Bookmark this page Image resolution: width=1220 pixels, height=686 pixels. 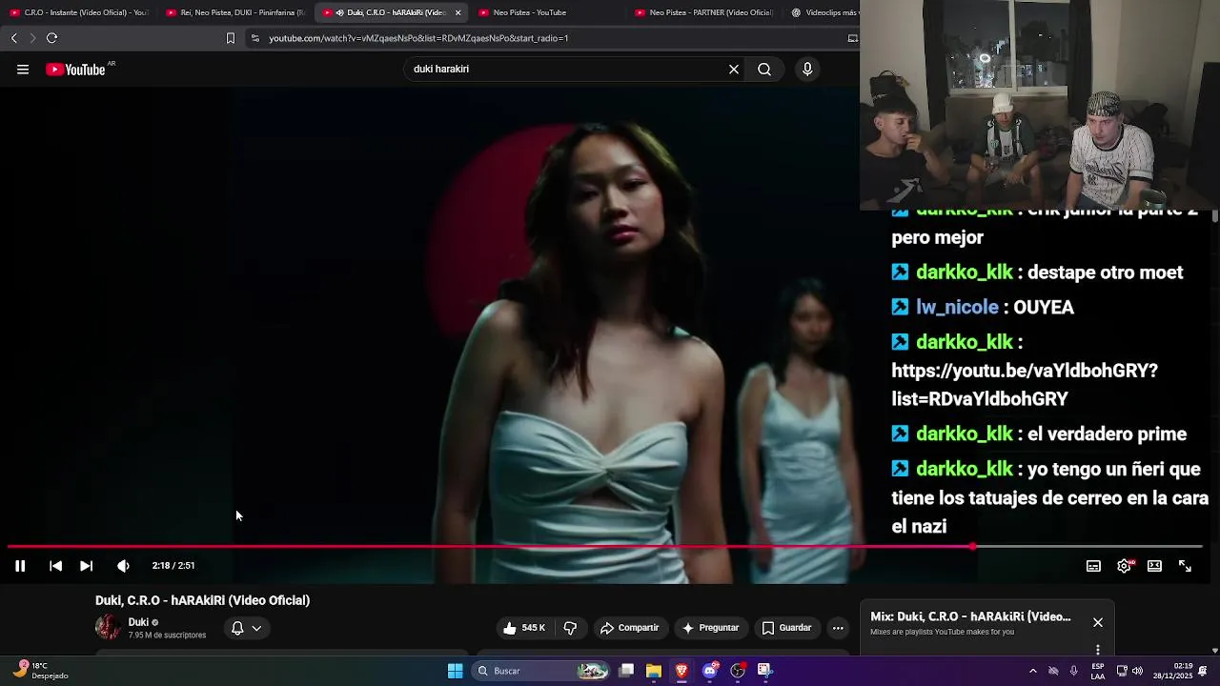pyautogui.click(x=230, y=38)
